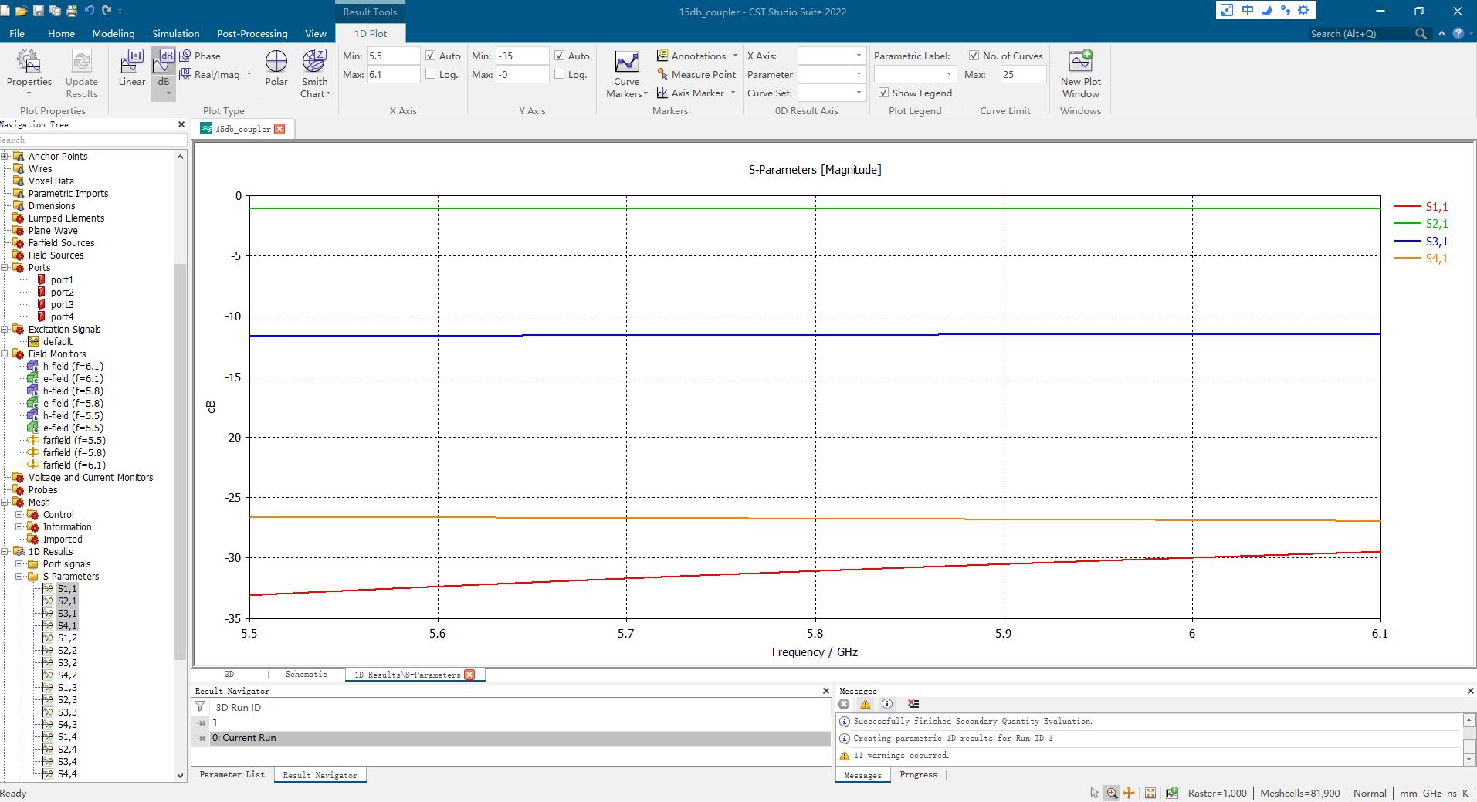
Task: Toggle X Axis Auto checkbox
Action: click(x=431, y=56)
